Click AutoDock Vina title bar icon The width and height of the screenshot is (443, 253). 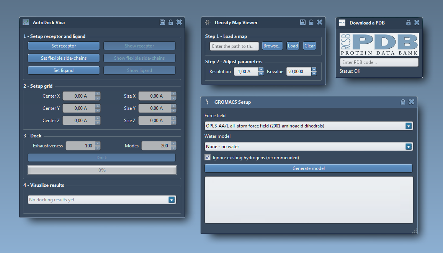coord(26,22)
